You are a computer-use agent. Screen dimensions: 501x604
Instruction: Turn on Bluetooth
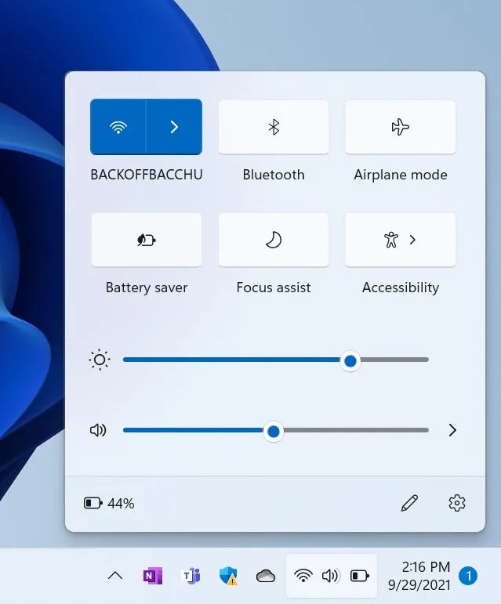(x=274, y=127)
